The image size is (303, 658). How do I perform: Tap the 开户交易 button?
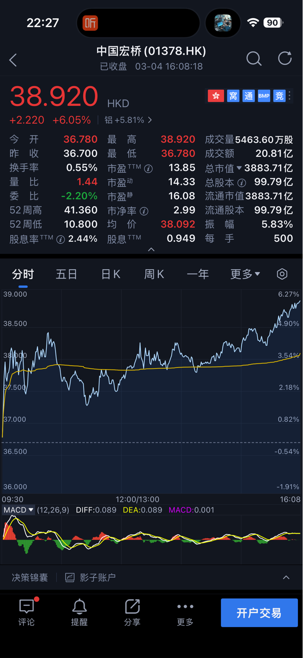[259, 613]
